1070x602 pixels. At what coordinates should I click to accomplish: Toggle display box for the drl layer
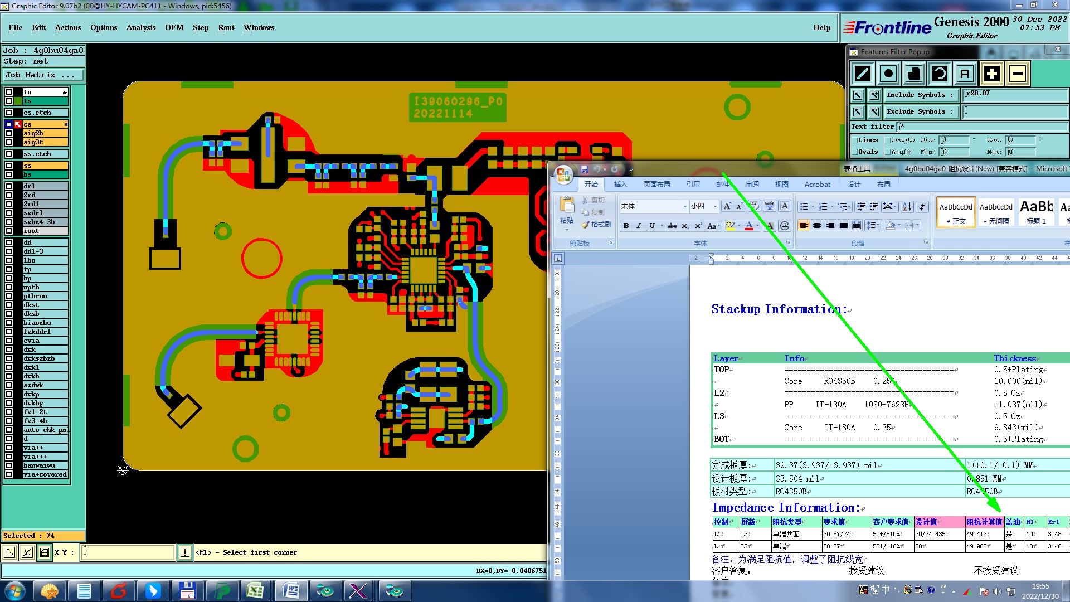(9, 186)
